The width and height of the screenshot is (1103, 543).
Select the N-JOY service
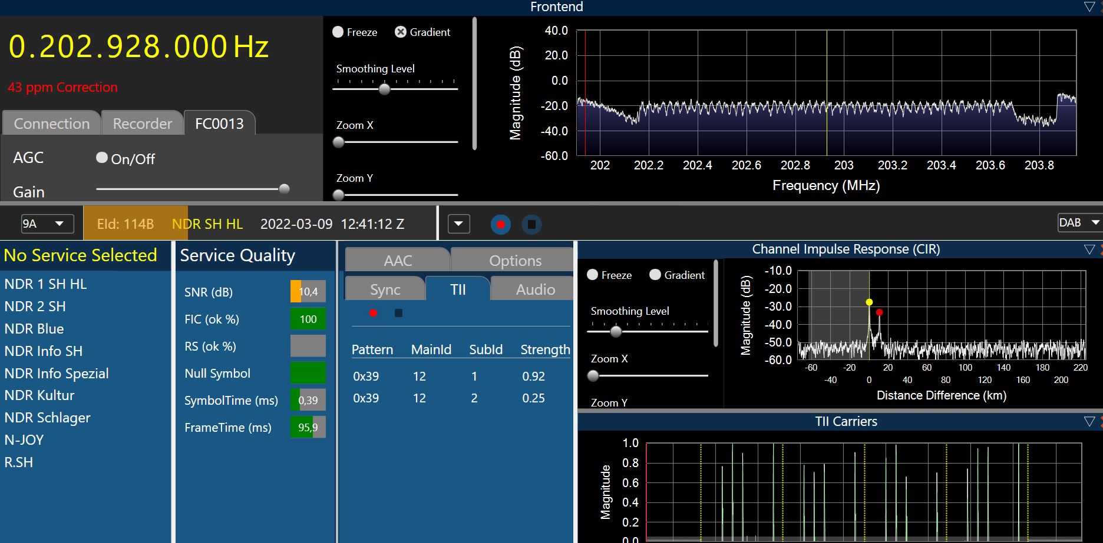click(x=24, y=440)
